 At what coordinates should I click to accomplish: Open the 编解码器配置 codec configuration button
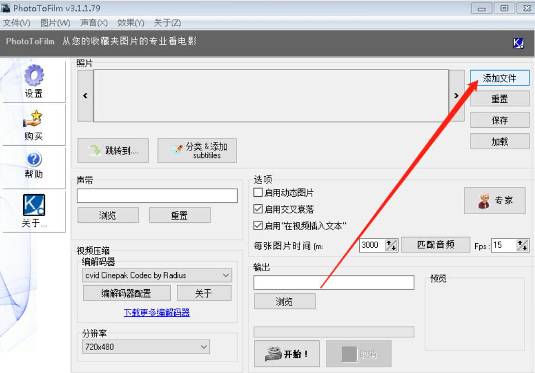[x=127, y=293]
